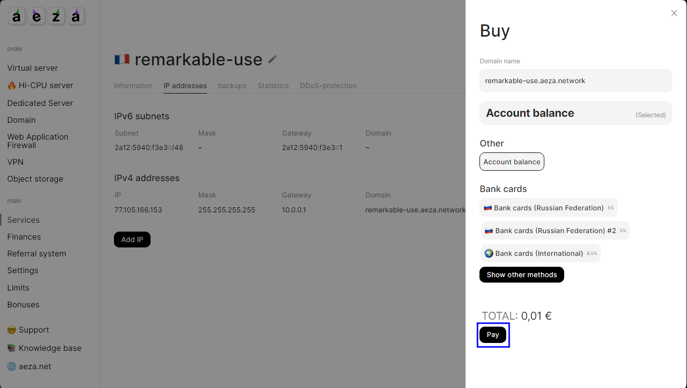The image size is (687, 388).
Task: Click the aeza logo in sidebar
Action: (x=47, y=16)
